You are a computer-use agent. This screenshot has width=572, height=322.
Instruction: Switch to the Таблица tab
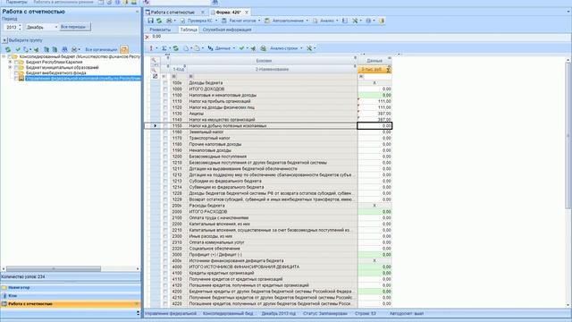[189, 30]
